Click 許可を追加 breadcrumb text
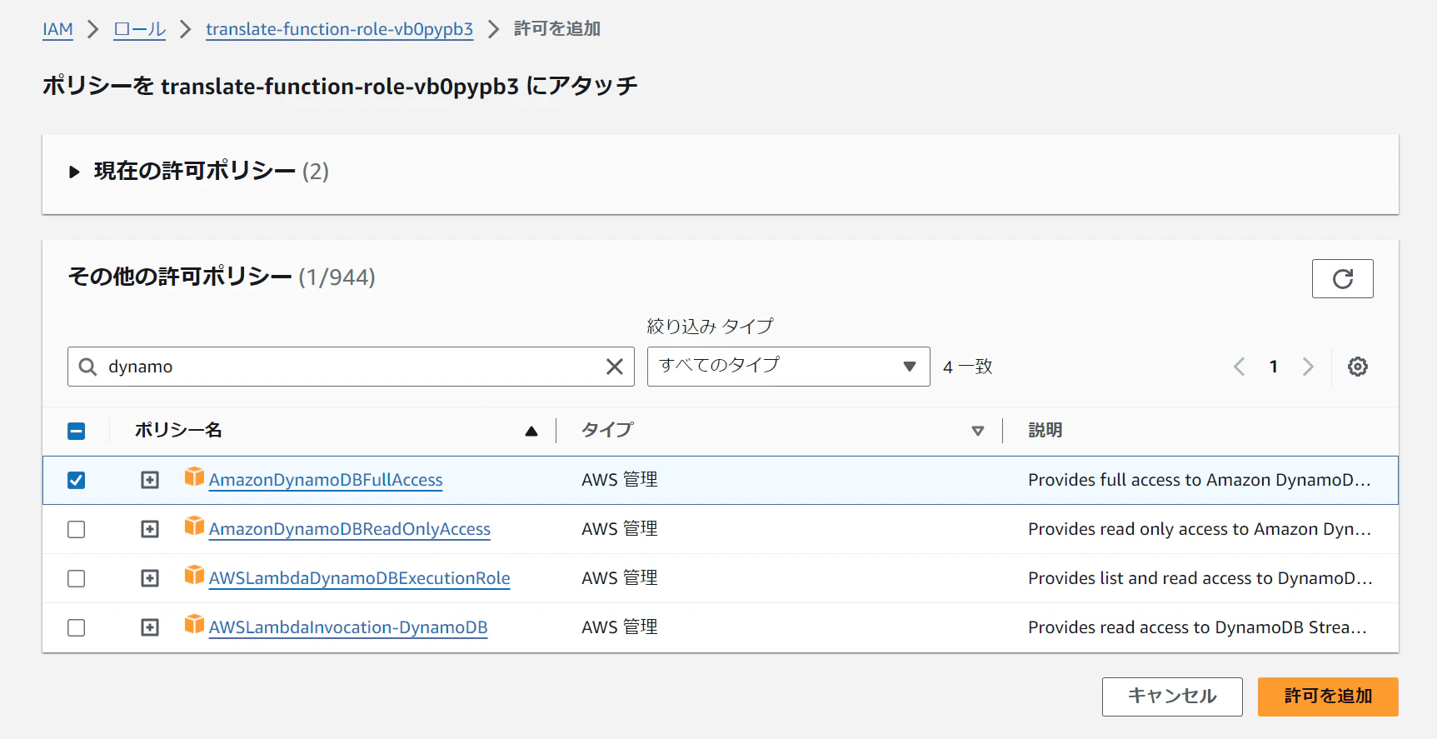Screen dimensions: 1437x739 click(x=556, y=29)
